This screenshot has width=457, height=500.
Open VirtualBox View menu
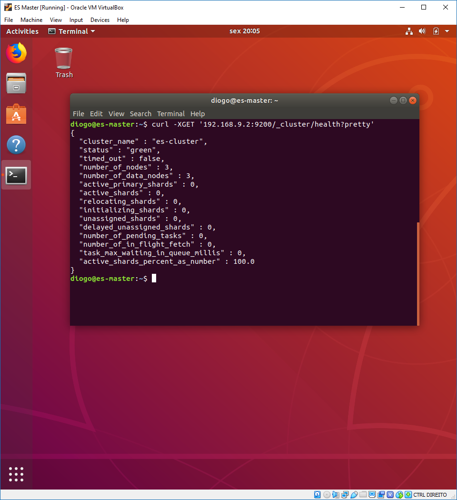[x=56, y=20]
